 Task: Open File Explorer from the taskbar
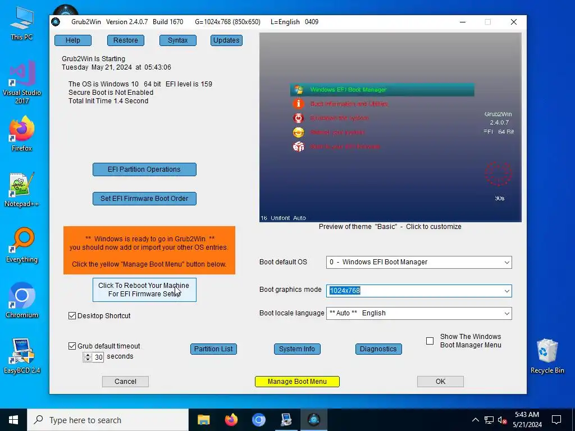pos(203,420)
